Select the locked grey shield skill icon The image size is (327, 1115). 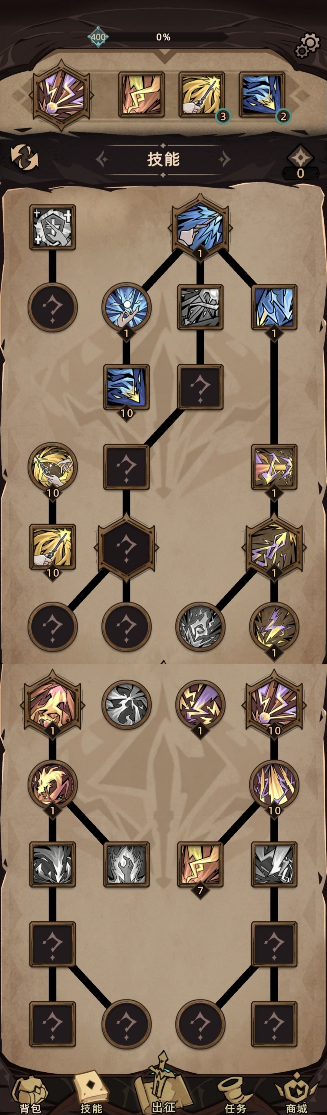pos(52,227)
